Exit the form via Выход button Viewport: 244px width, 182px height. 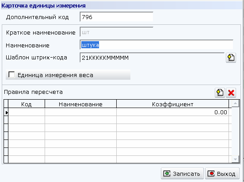click(222, 174)
